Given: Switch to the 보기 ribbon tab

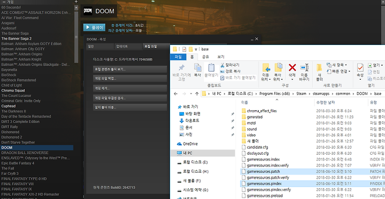Looking at the screenshot, I should 220,57.
